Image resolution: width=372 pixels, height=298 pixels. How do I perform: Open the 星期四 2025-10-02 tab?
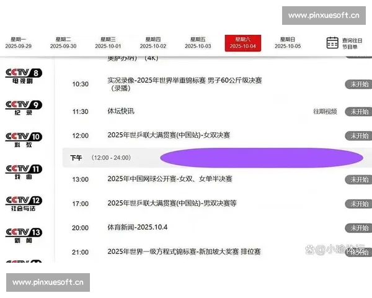[x=153, y=42]
